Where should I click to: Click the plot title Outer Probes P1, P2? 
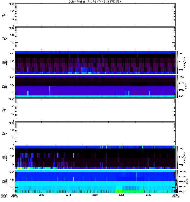pos(95,2)
